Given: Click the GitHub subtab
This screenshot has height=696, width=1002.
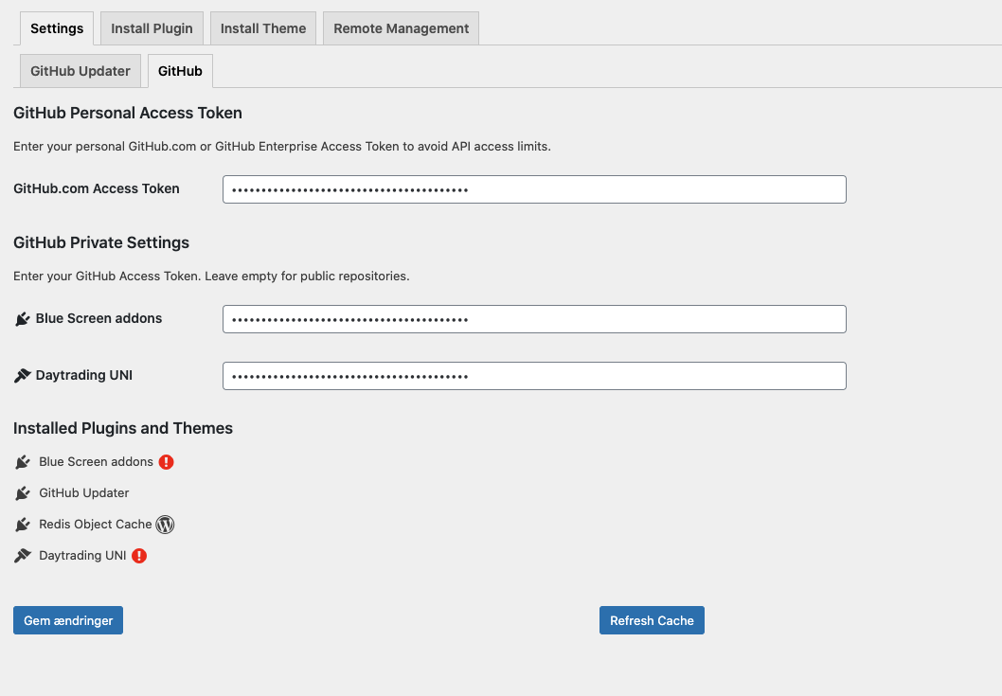Looking at the screenshot, I should 180,70.
